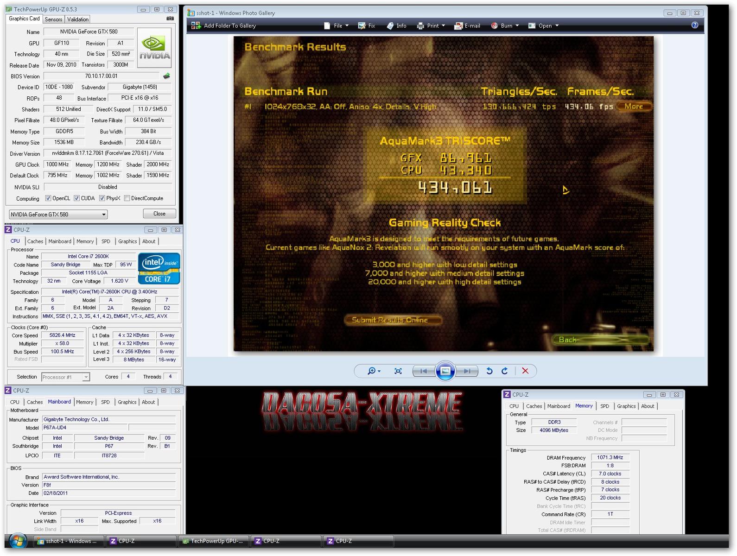Image resolution: width=737 pixels, height=556 pixels.
Task: Click the NVIDIA logo in GPU-Z
Action: click(154, 48)
